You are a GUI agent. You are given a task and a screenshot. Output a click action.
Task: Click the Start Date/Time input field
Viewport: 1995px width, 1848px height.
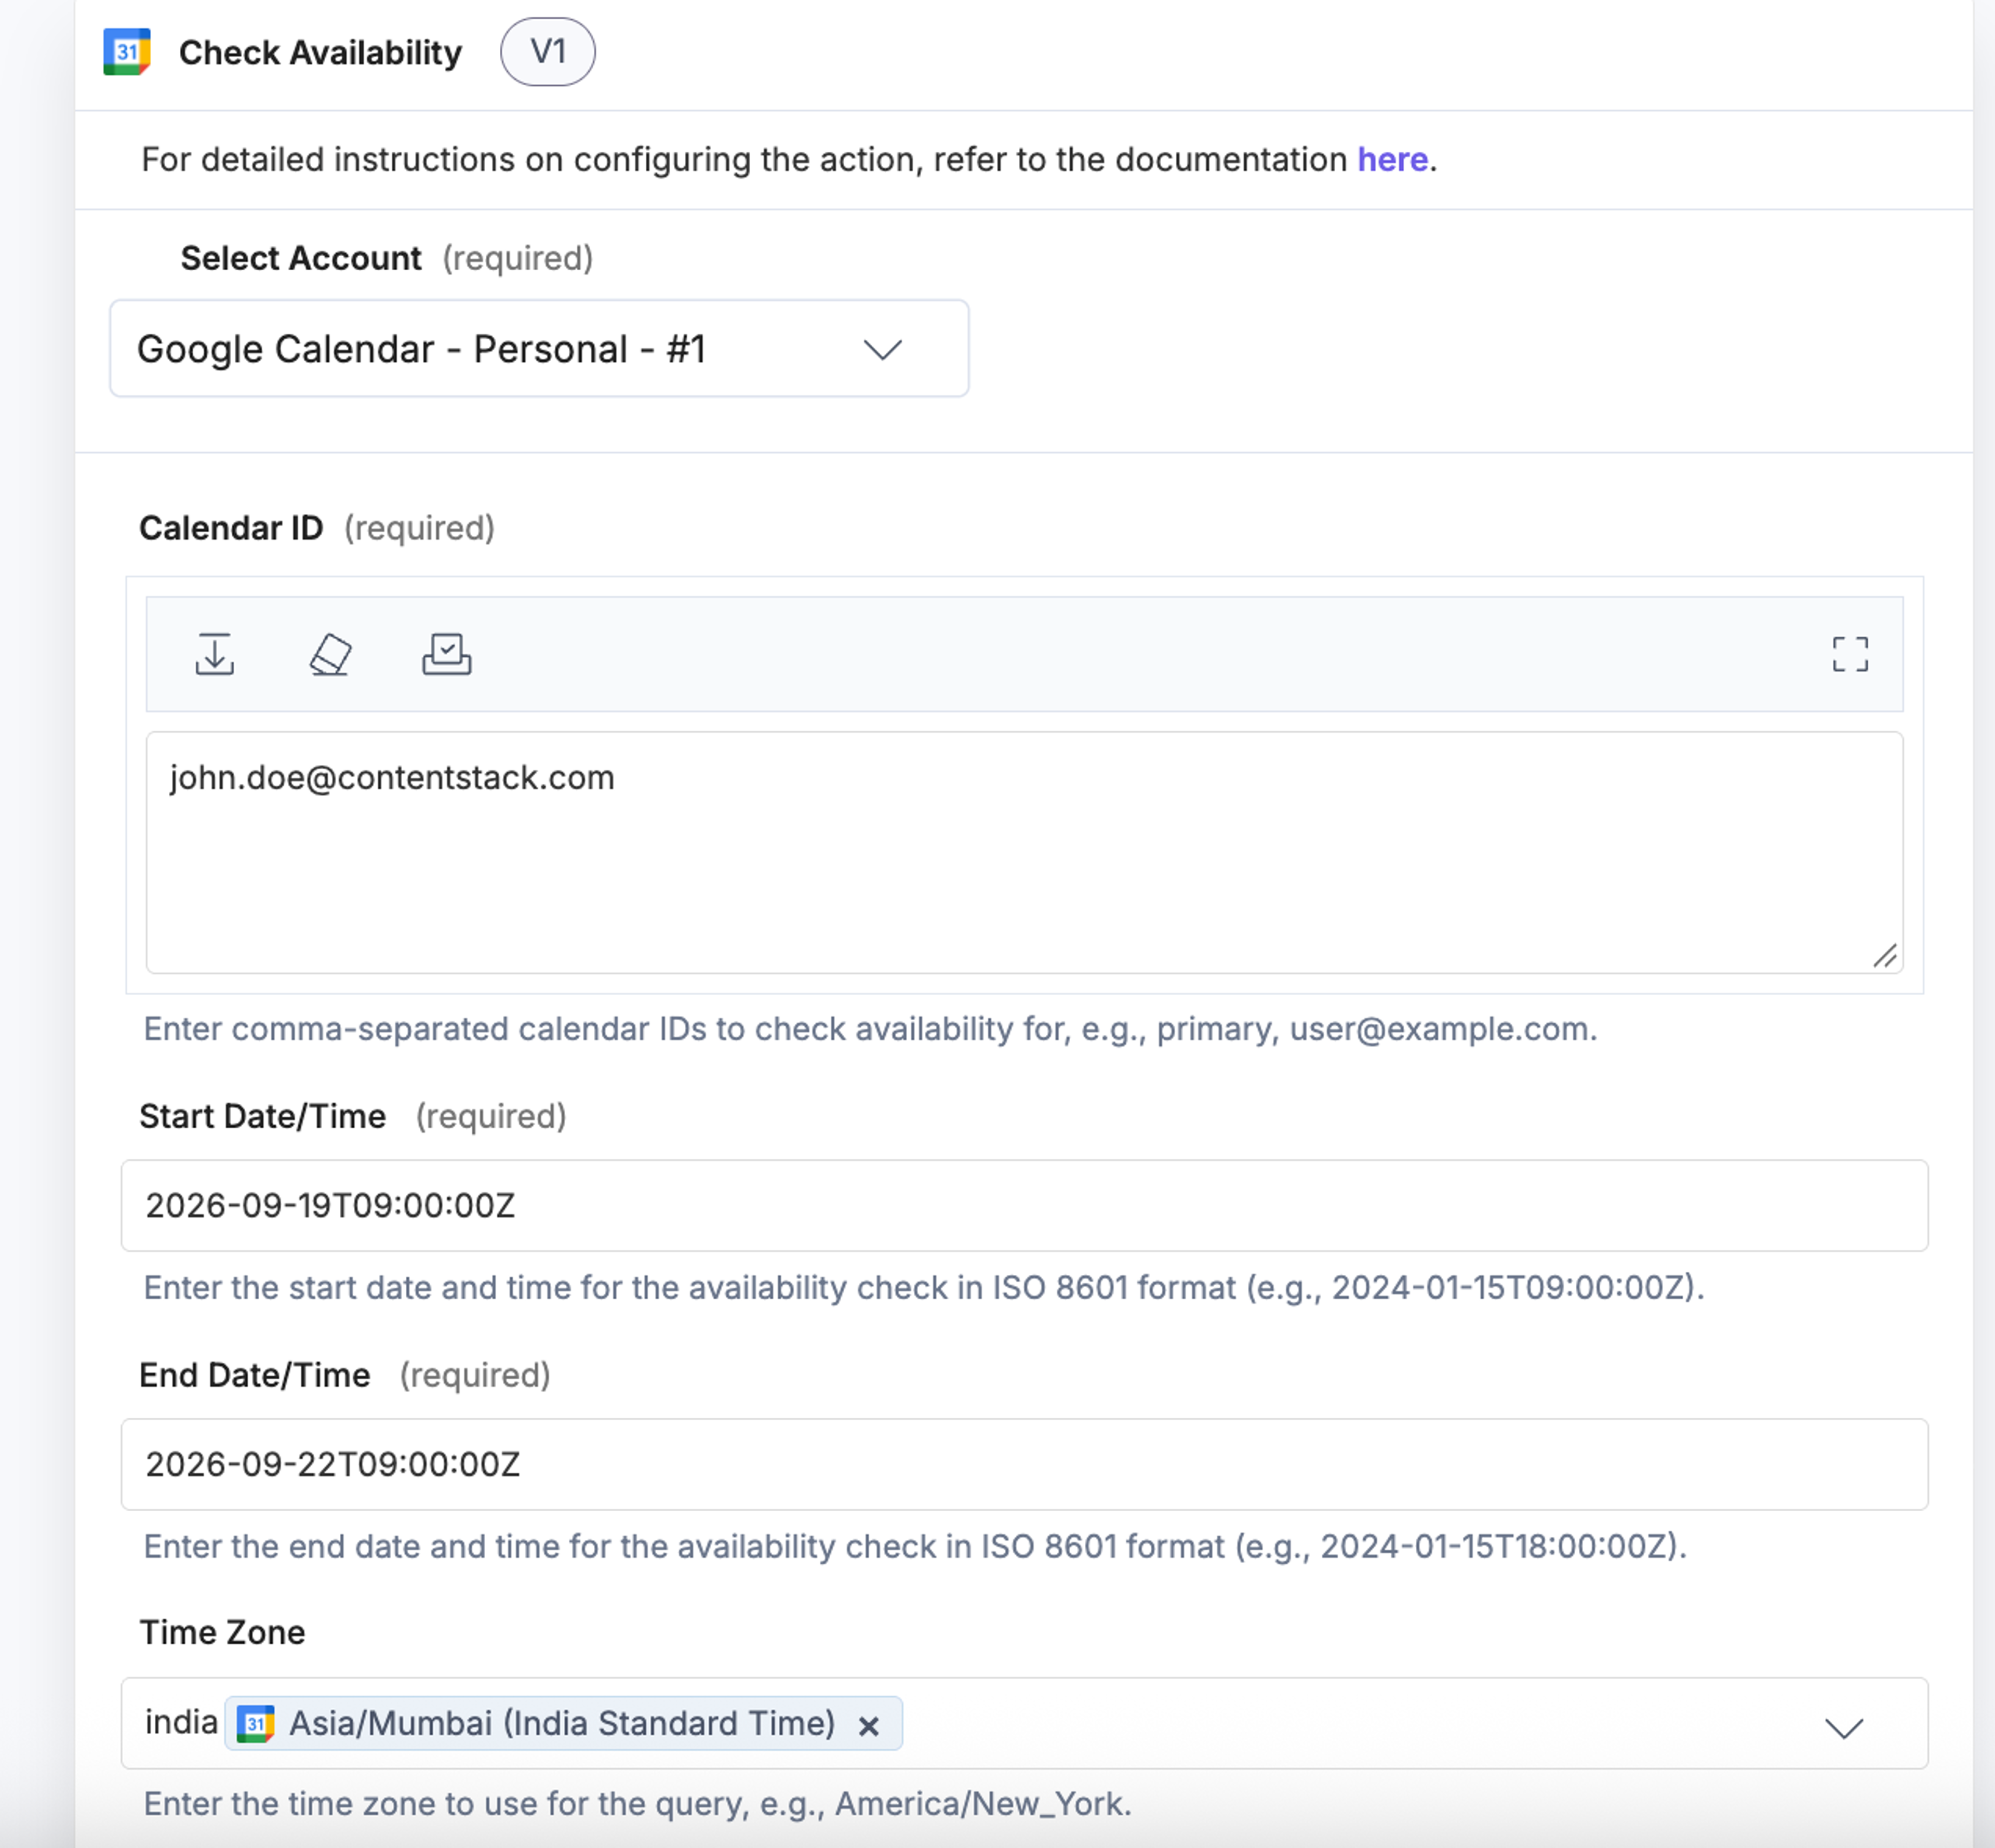(x=1025, y=1205)
